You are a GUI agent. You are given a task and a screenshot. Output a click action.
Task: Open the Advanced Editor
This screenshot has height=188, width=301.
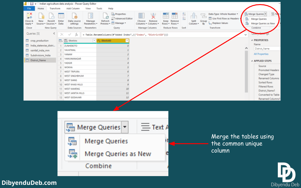pyautogui.click(x=122, y=18)
